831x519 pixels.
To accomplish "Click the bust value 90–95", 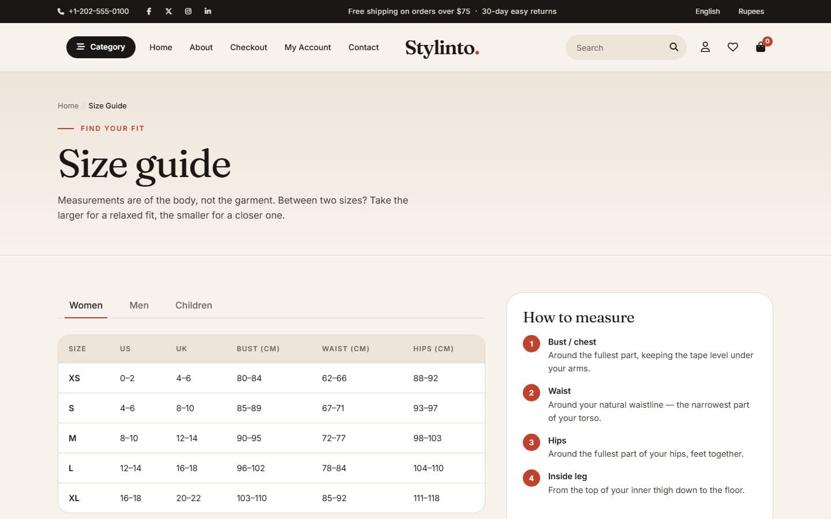I will [249, 438].
